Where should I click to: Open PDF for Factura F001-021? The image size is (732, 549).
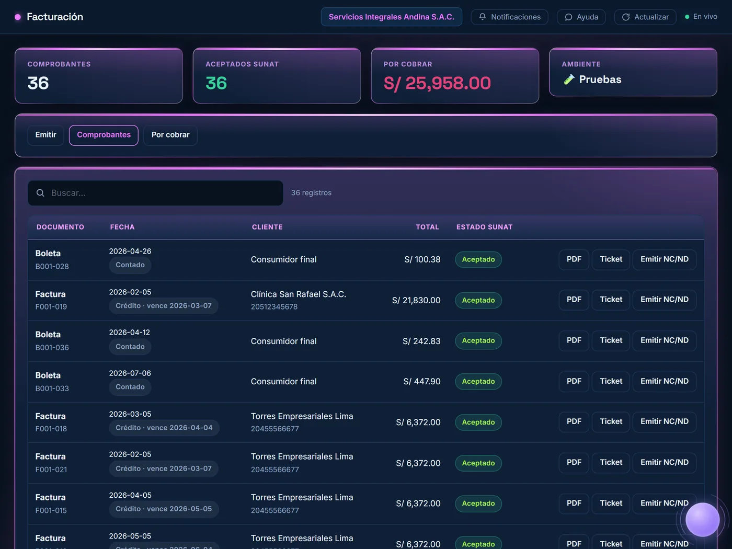[574, 462]
